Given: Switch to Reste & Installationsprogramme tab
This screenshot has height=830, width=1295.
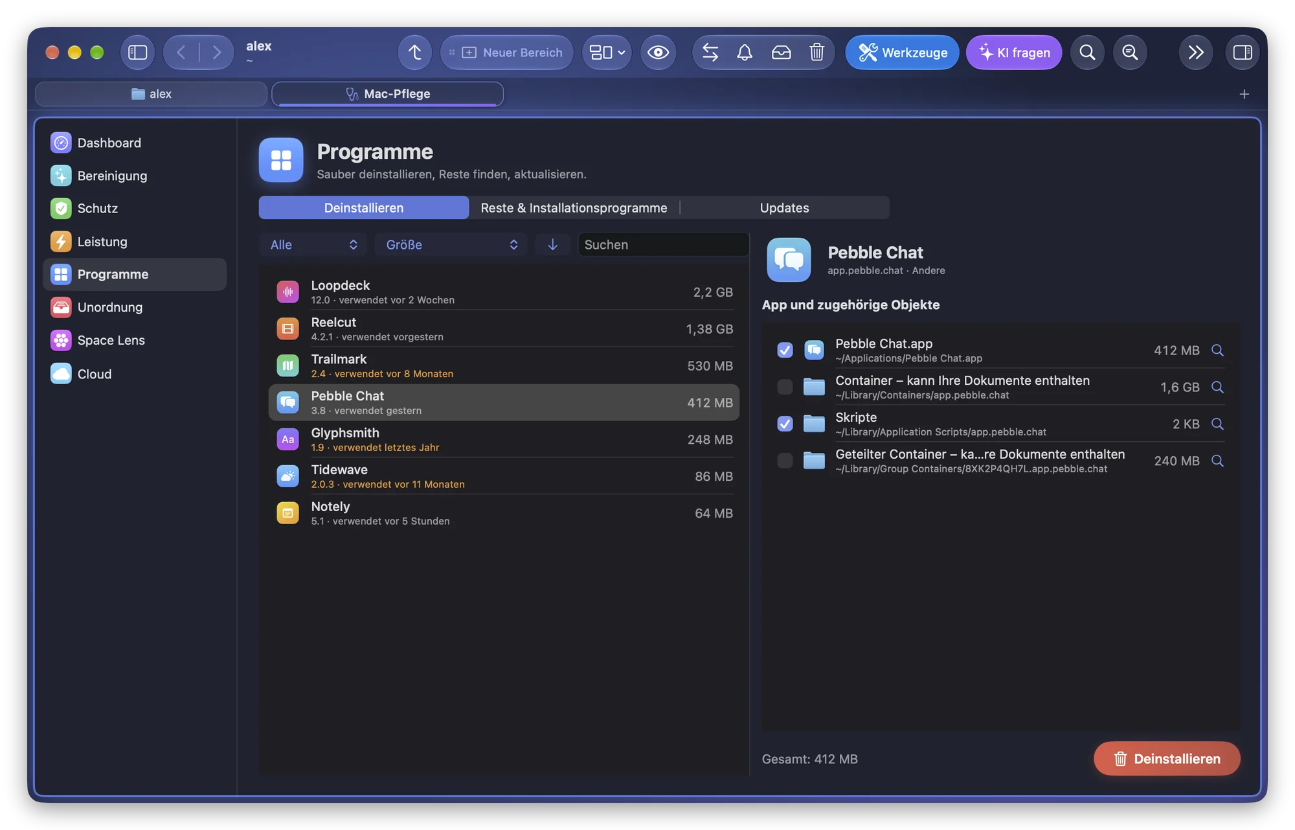Looking at the screenshot, I should [574, 208].
